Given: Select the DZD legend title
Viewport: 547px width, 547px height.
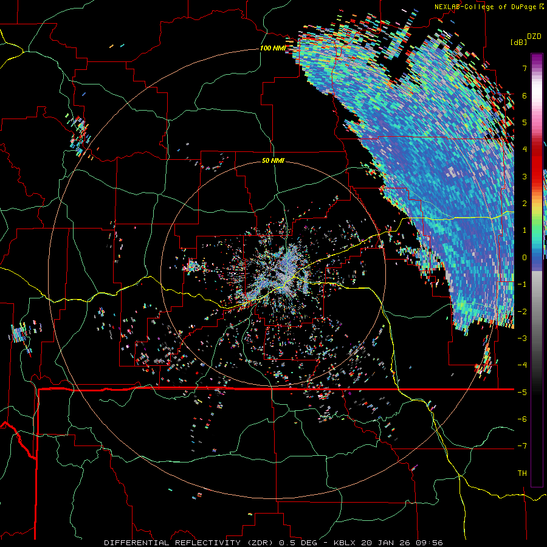Looking at the screenshot, I should tap(534, 36).
